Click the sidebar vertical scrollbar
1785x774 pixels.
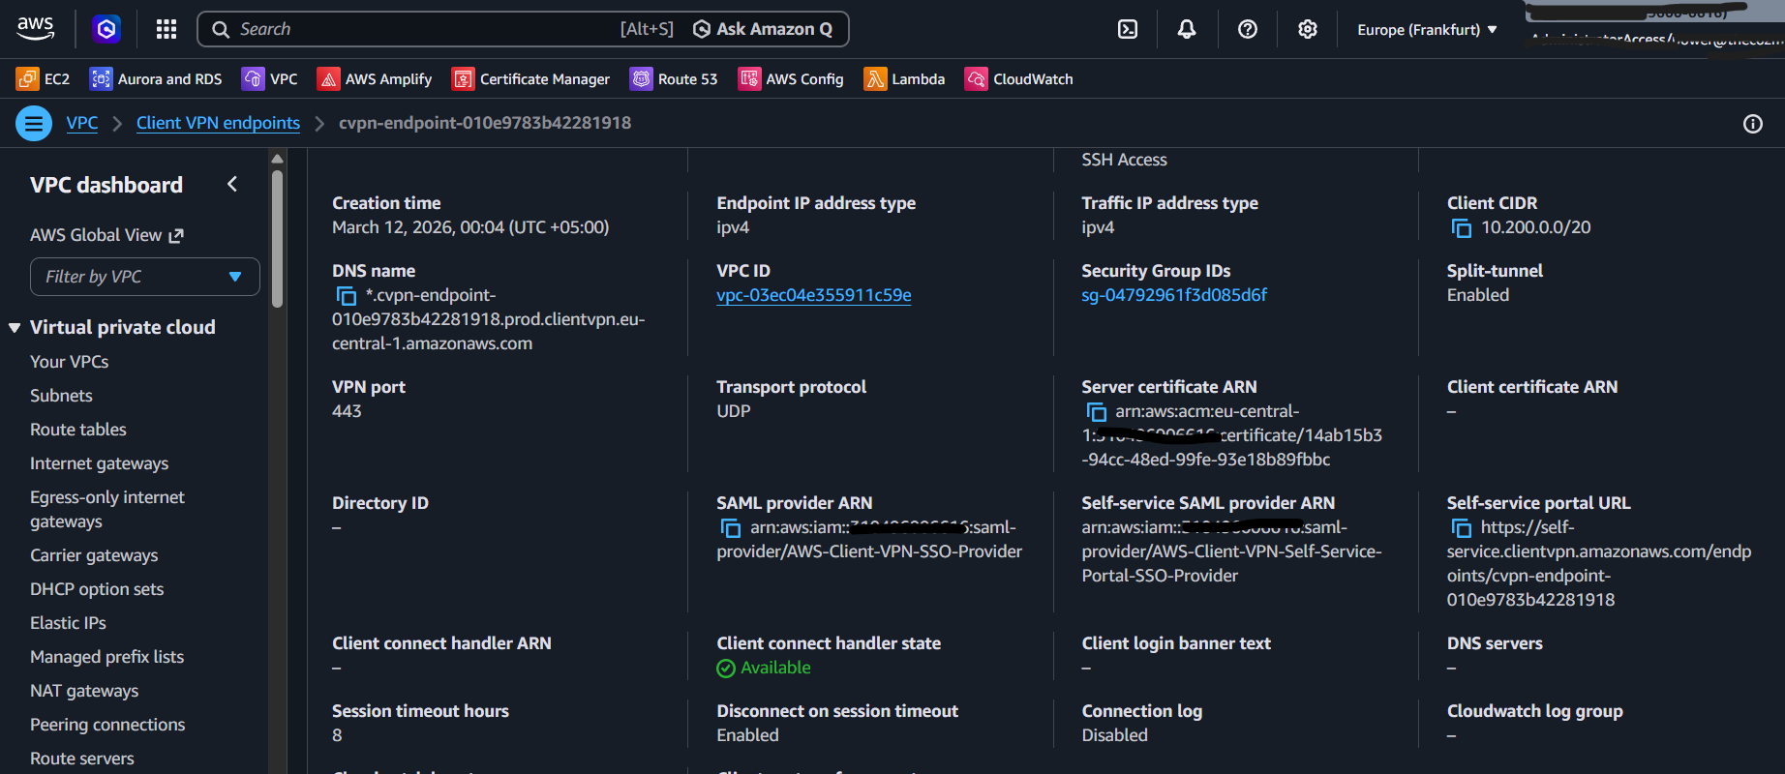[x=278, y=237]
